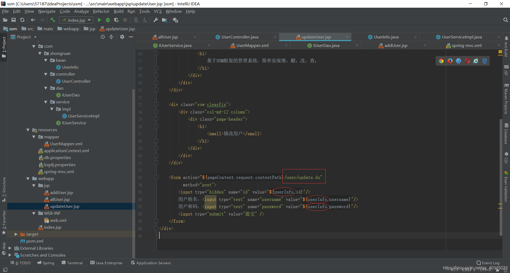510x273 pixels.
Task: Click the Synchronize refresh icon
Action: (x=22, y=20)
